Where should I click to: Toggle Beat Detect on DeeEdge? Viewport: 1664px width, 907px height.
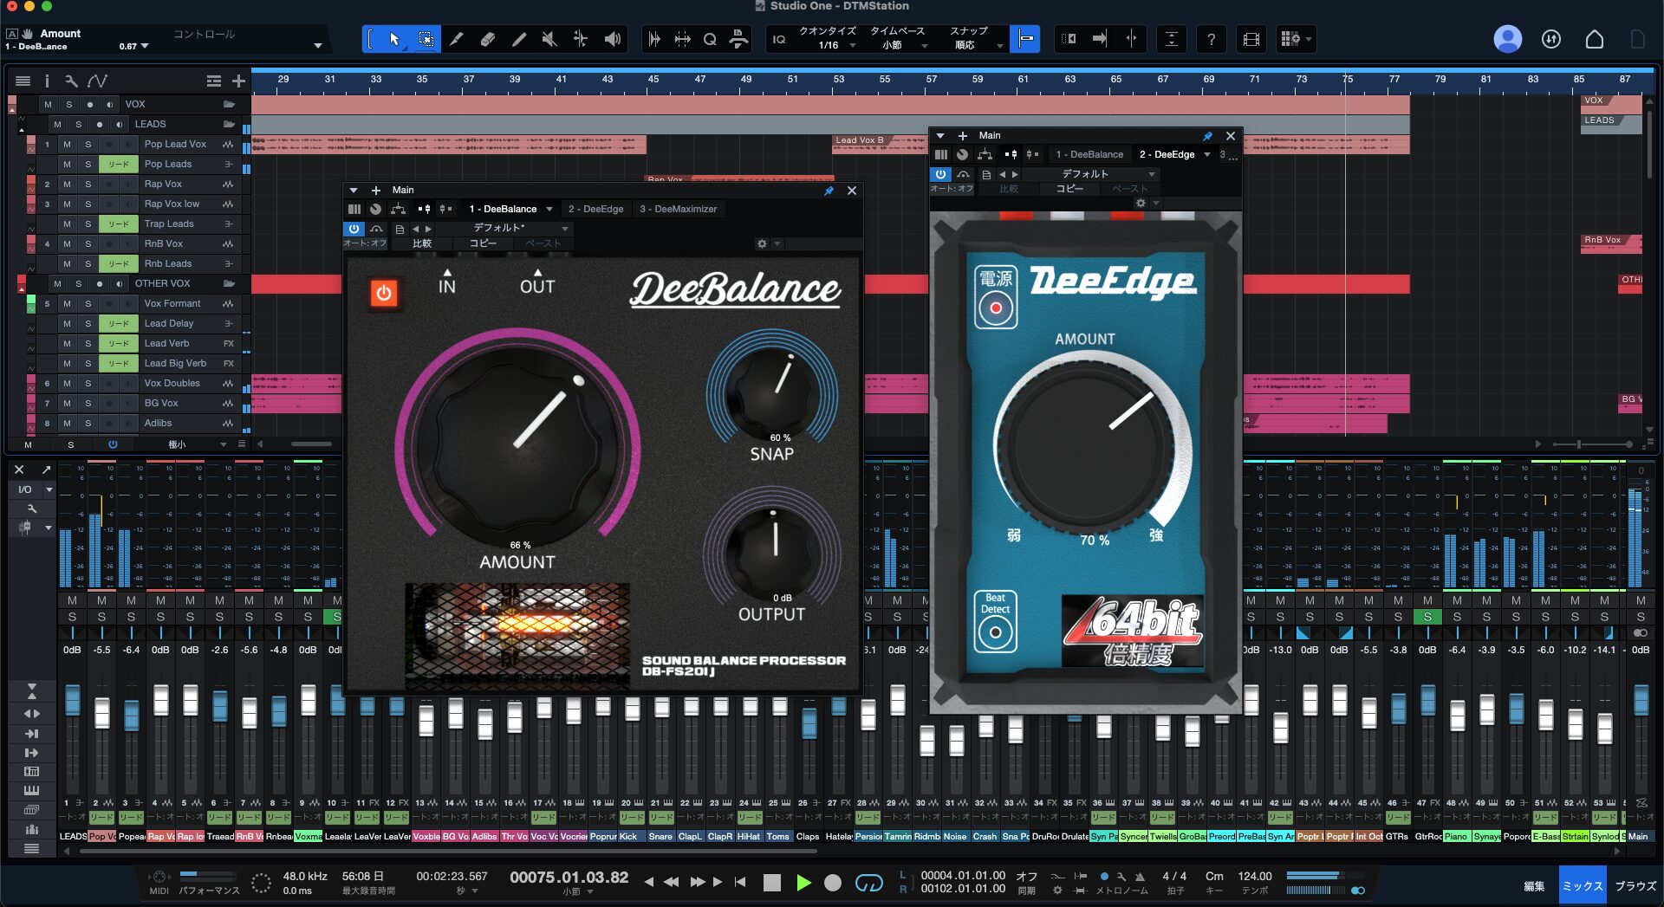click(x=995, y=632)
